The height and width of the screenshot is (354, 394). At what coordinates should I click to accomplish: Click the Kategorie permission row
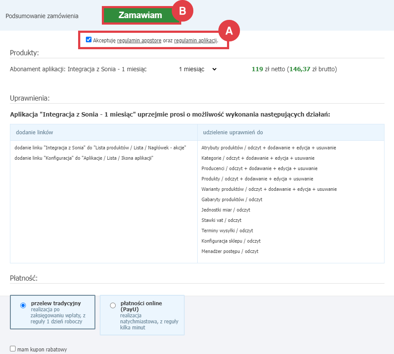point(258,158)
